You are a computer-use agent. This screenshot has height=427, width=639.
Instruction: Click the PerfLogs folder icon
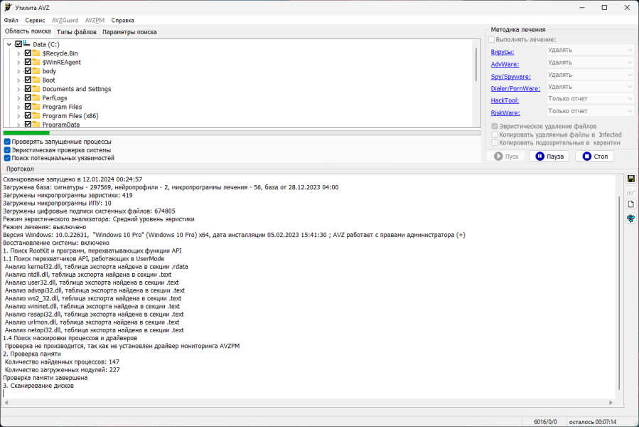click(36, 98)
